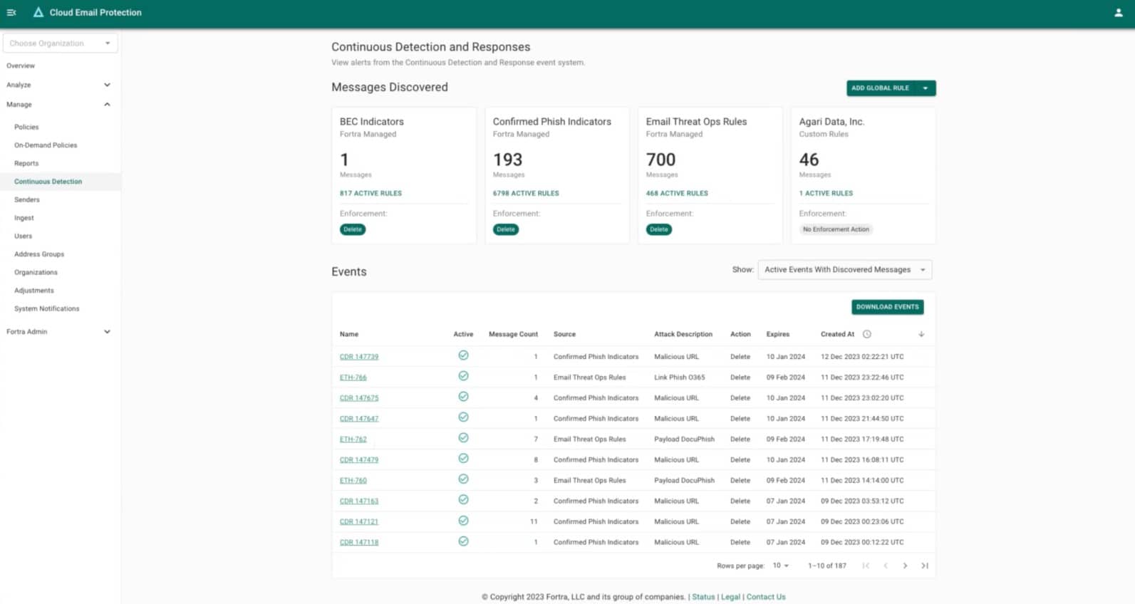
Task: Click the Cloud Email Protection logo icon
Action: [x=38, y=12]
